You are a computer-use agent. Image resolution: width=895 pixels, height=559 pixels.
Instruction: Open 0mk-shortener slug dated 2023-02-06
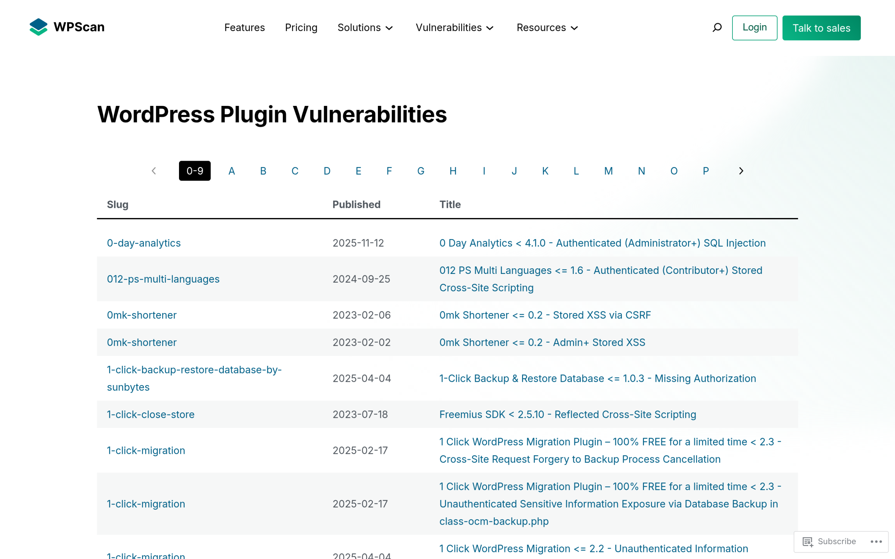(142, 315)
